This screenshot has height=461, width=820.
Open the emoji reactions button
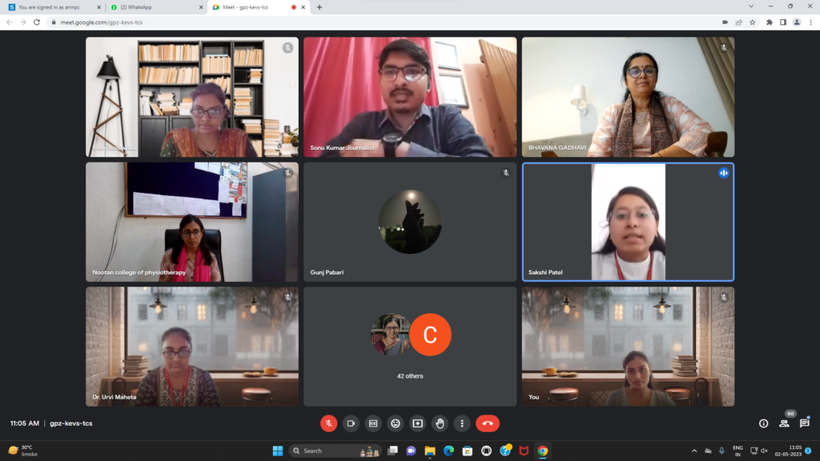pos(395,423)
